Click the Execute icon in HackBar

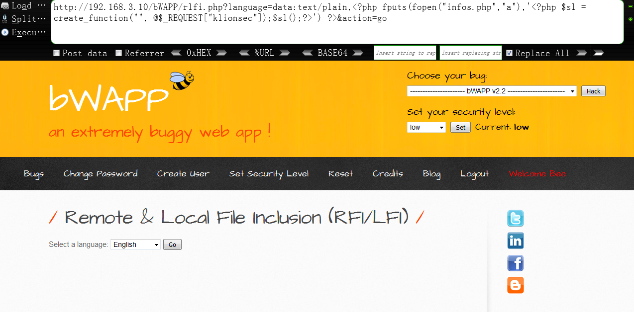(x=5, y=32)
